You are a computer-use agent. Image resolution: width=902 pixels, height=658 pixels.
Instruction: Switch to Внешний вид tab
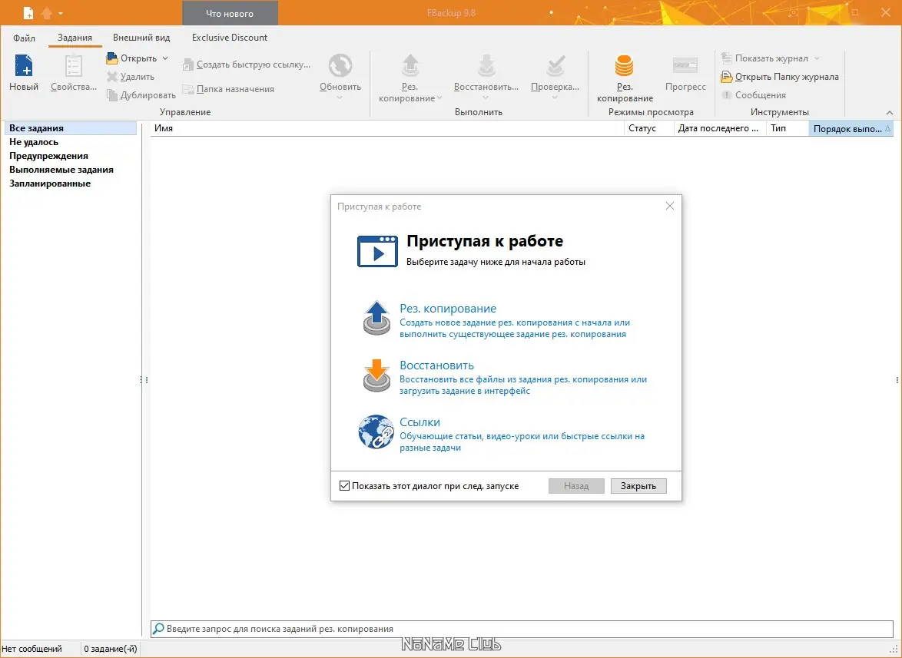[x=141, y=38]
